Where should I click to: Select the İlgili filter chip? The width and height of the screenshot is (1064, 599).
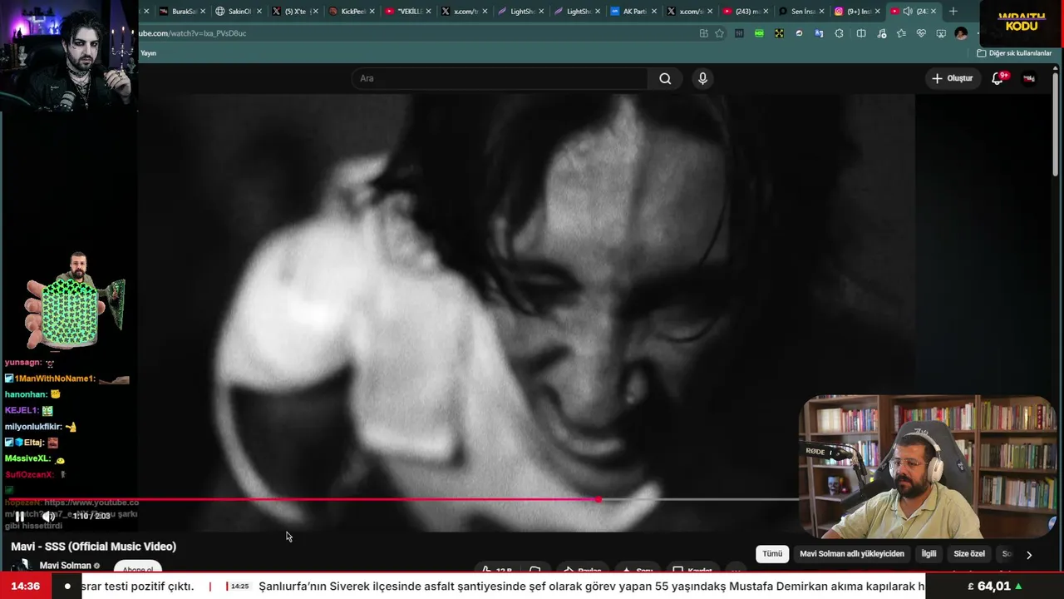[929, 554]
